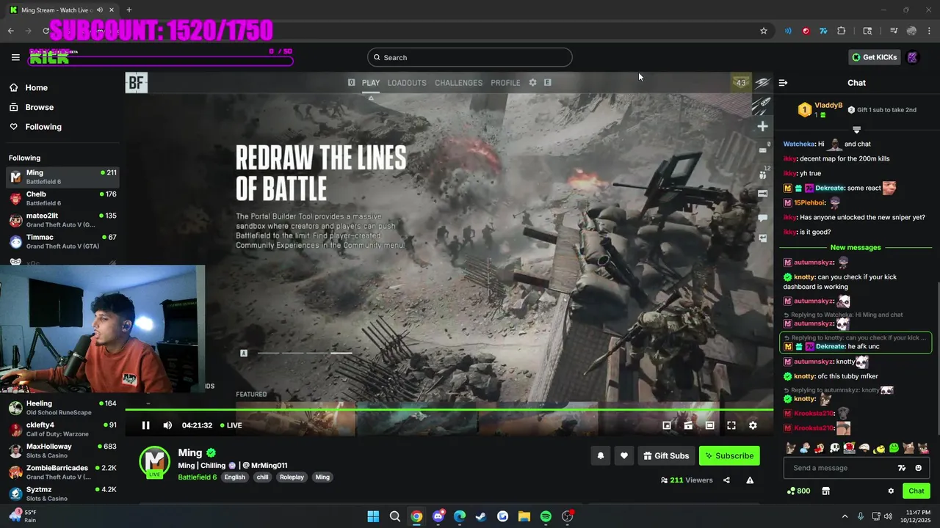This screenshot has width=940, height=528.
Task: Expand the gift leaderboard chevron in chat
Action: coord(856,130)
